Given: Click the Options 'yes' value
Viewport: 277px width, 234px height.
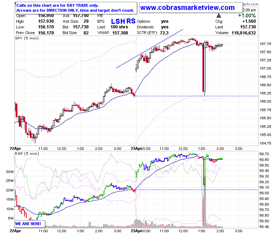Looking at the screenshot, I should point(165,21).
